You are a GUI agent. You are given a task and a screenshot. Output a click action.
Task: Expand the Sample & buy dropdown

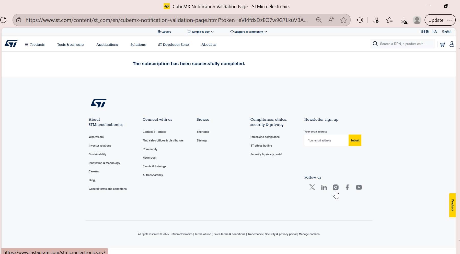coord(201,32)
